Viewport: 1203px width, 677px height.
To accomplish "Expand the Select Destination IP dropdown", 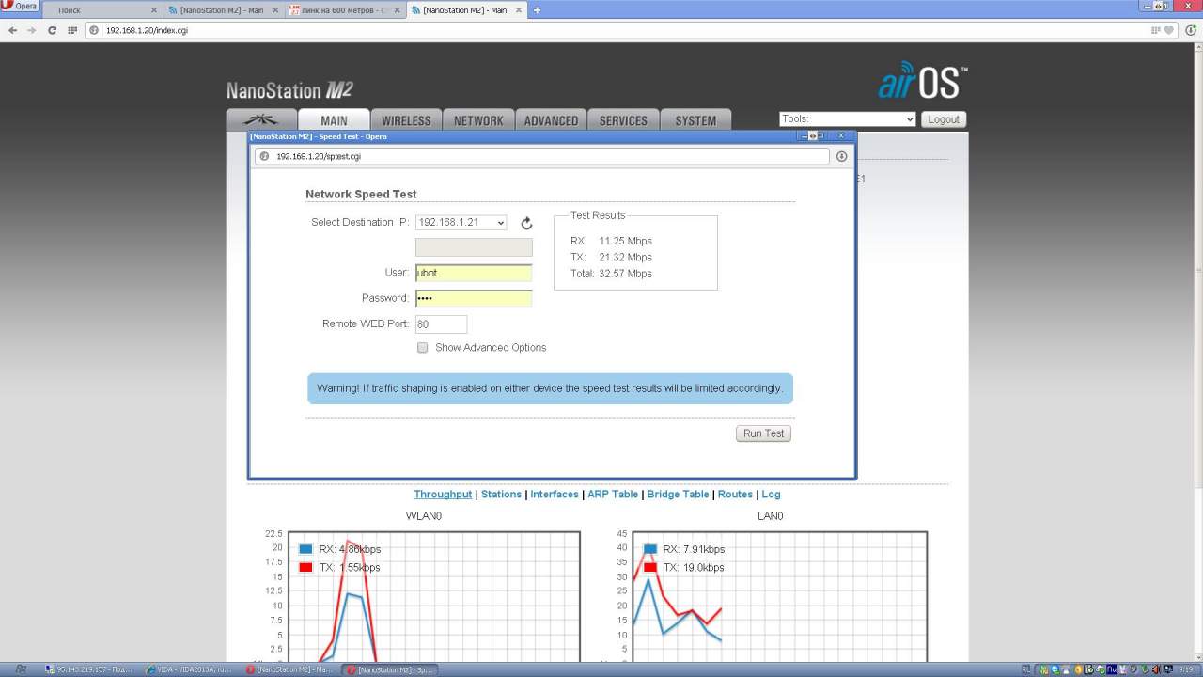I will click(461, 223).
